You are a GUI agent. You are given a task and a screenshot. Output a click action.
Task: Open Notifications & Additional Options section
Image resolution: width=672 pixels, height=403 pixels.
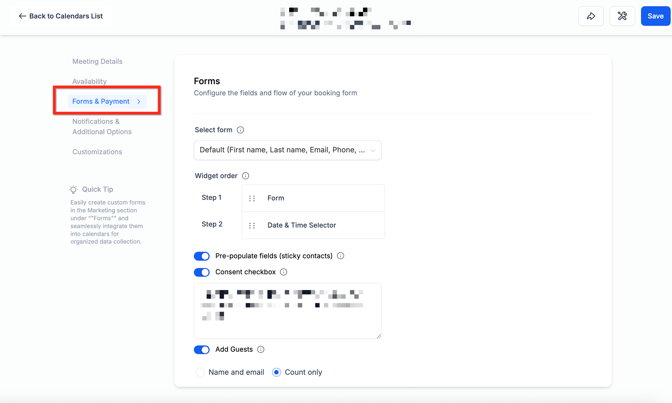[x=102, y=127]
